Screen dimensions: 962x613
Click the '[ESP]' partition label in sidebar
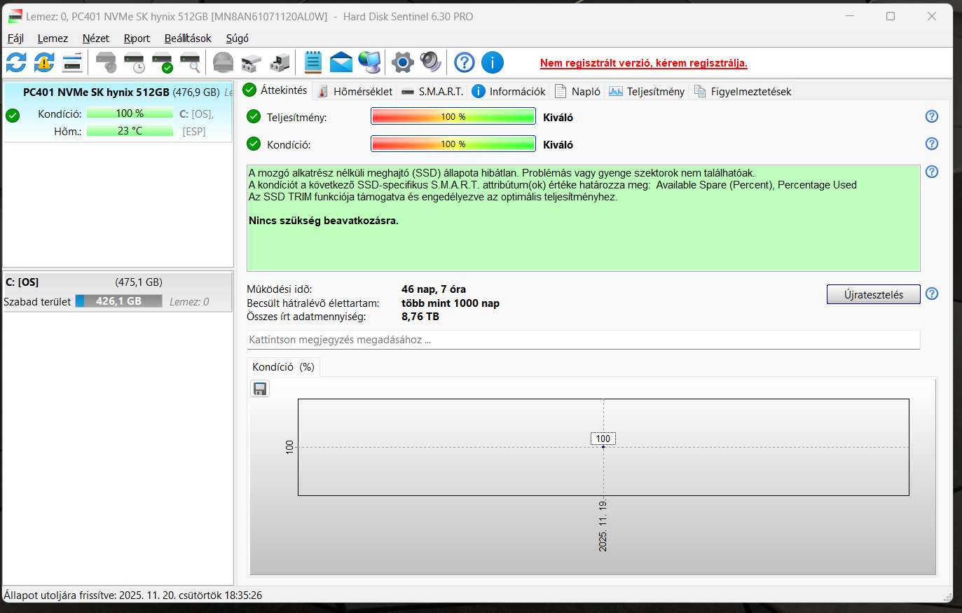[x=194, y=132]
